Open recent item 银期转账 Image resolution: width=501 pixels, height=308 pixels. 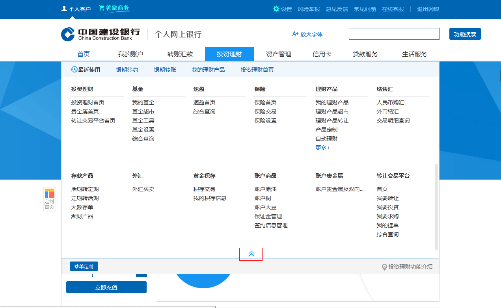click(165, 70)
